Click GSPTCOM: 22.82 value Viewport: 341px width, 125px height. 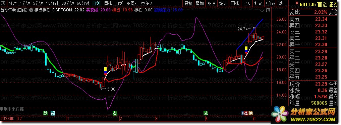(68, 10)
